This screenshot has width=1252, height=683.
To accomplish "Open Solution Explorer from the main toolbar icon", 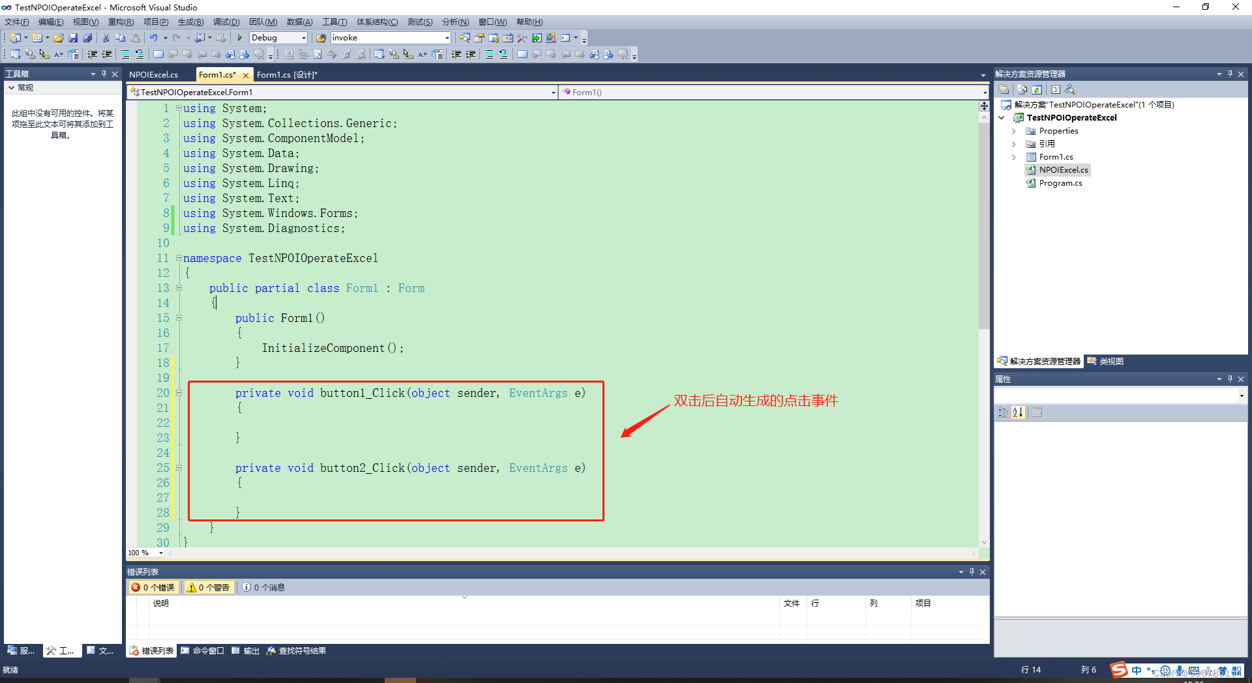I will coord(465,38).
